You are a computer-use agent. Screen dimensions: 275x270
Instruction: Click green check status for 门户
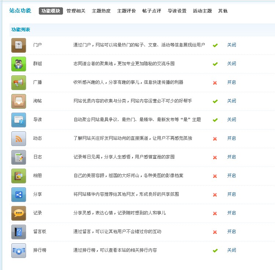215,45
